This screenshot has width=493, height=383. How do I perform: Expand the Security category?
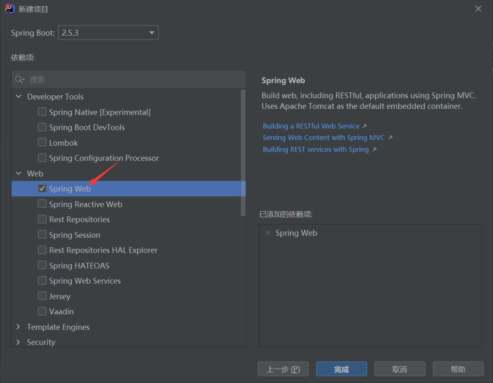(x=19, y=342)
